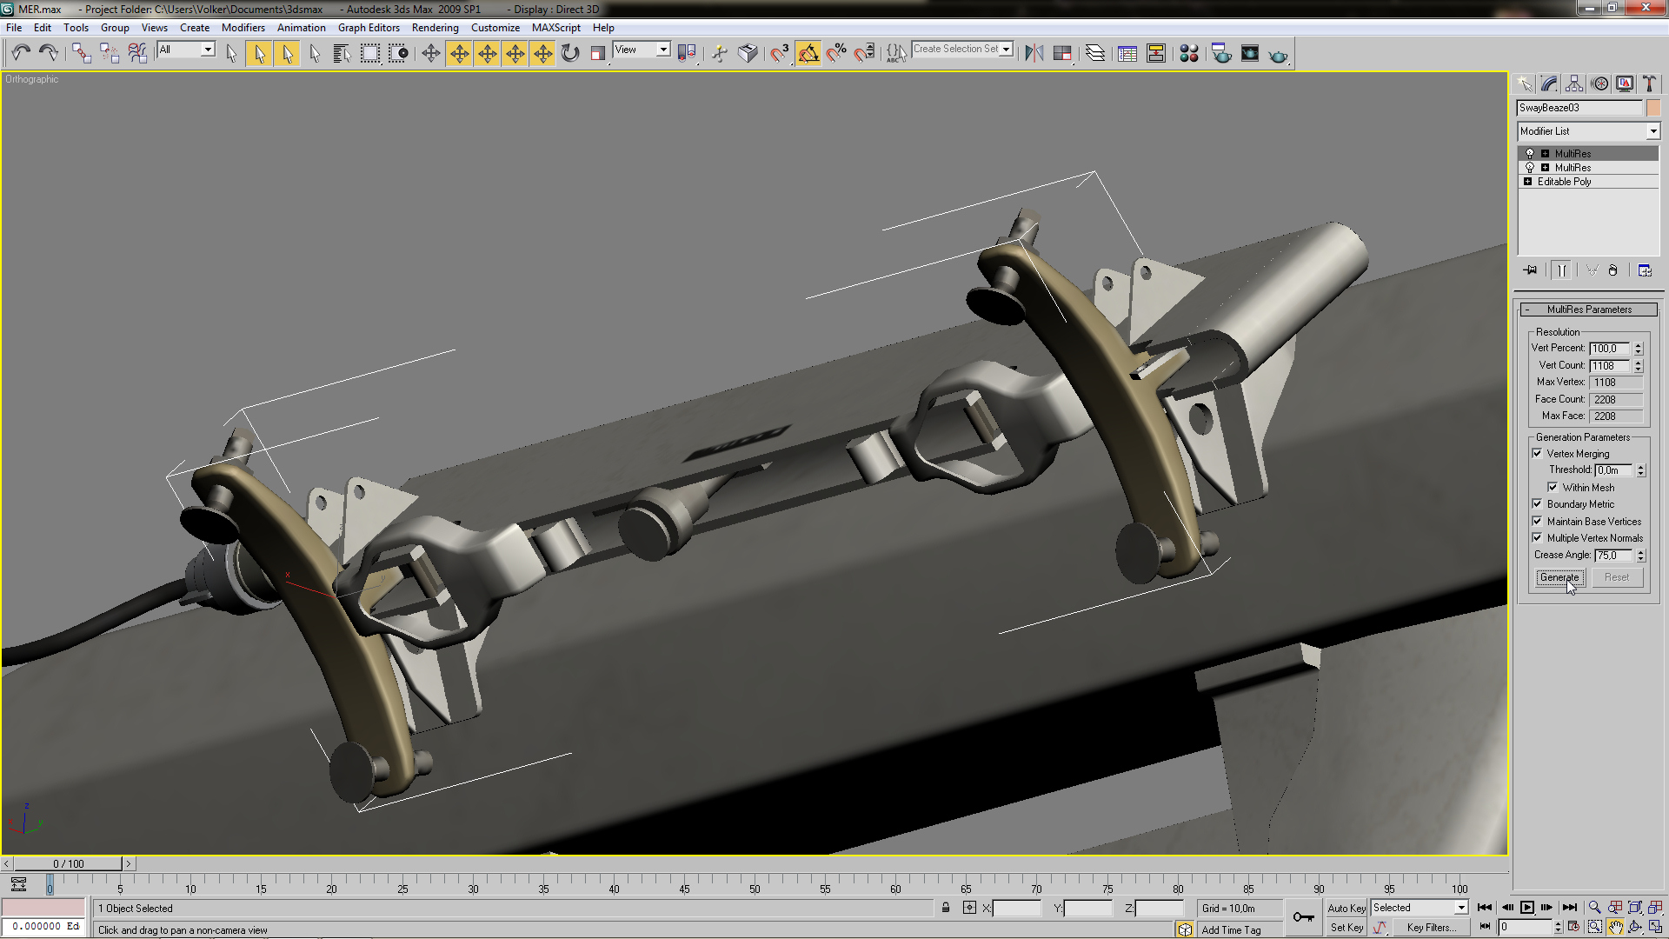Open the Hierarchy command panel tab
The width and height of the screenshot is (1669, 939).
click(x=1574, y=83)
